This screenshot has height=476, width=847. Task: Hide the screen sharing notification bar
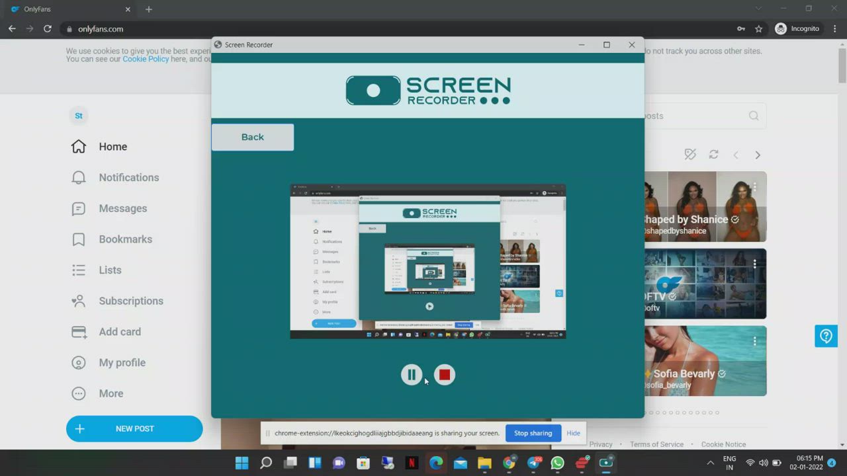click(x=573, y=433)
